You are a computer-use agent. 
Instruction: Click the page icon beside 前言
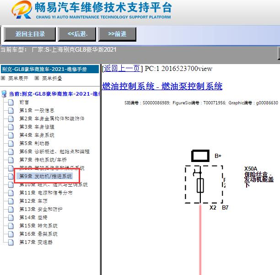pos(11,102)
